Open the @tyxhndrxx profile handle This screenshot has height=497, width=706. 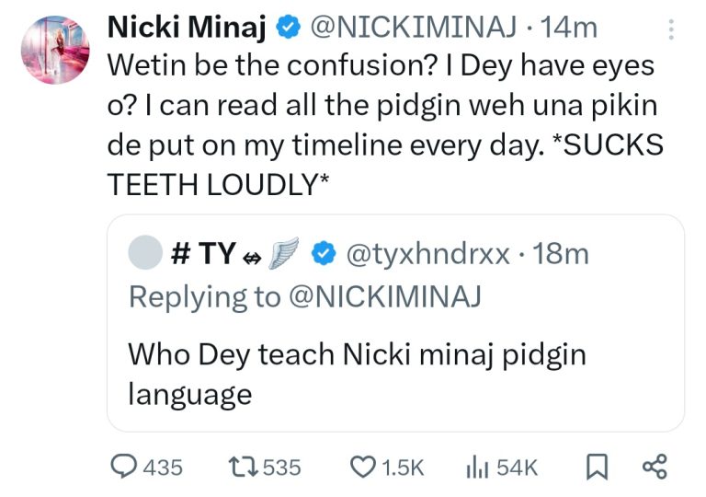426,254
